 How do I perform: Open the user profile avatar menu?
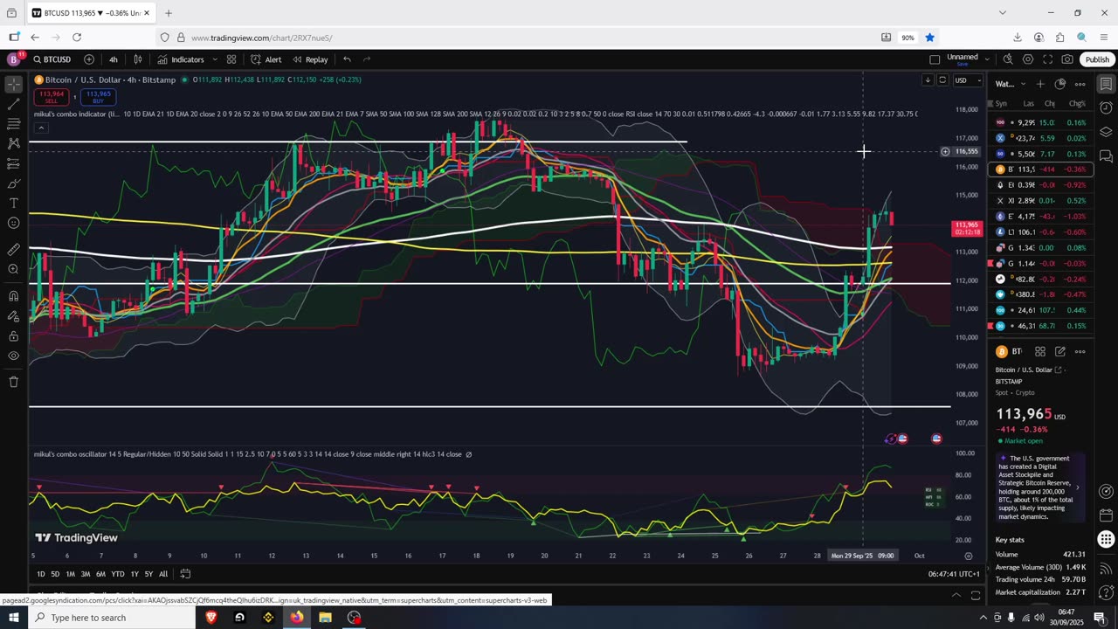(x=14, y=59)
